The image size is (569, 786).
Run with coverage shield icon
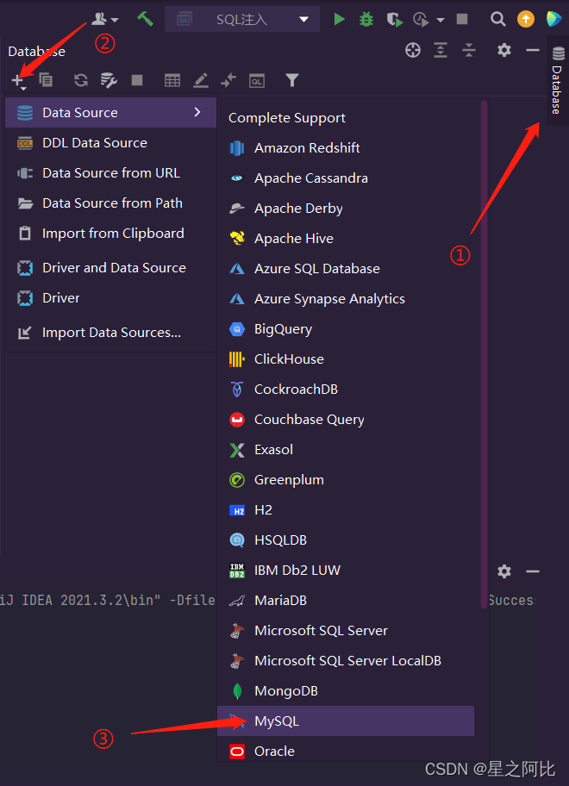pyautogui.click(x=395, y=20)
